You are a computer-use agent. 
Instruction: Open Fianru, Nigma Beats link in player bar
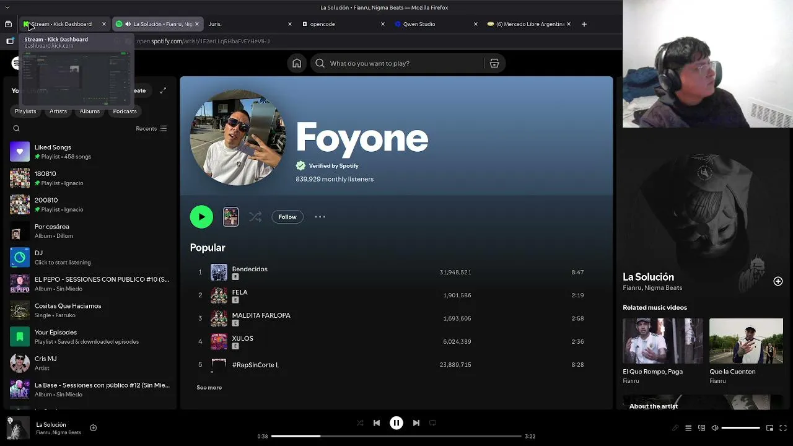tap(58, 432)
